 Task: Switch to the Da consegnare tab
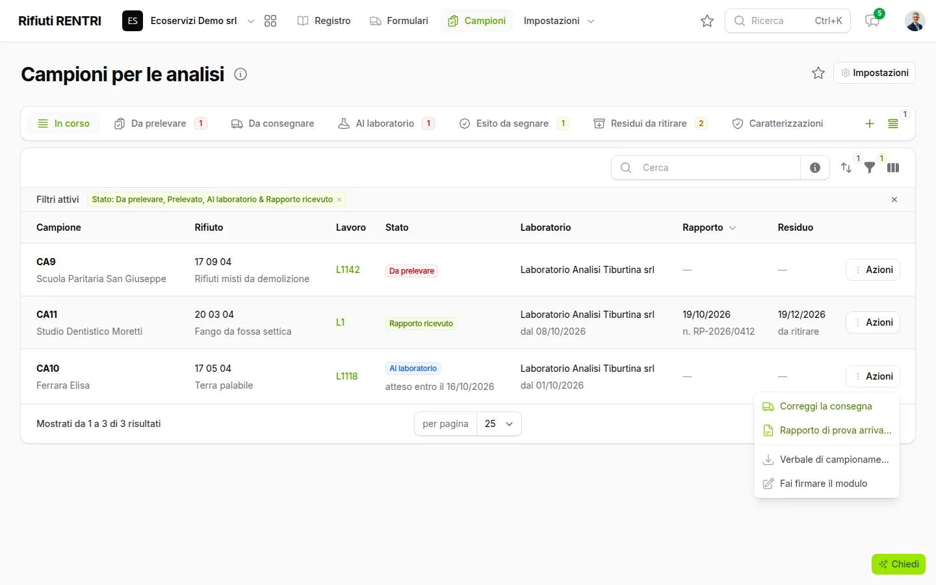(273, 123)
